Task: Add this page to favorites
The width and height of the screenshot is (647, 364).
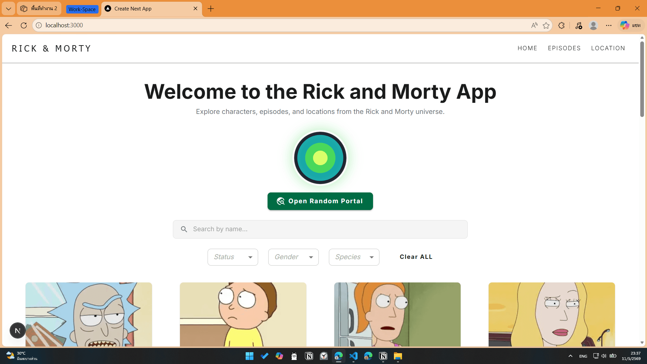Action: 546,25
